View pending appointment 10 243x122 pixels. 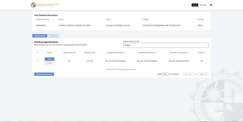coord(50,59)
